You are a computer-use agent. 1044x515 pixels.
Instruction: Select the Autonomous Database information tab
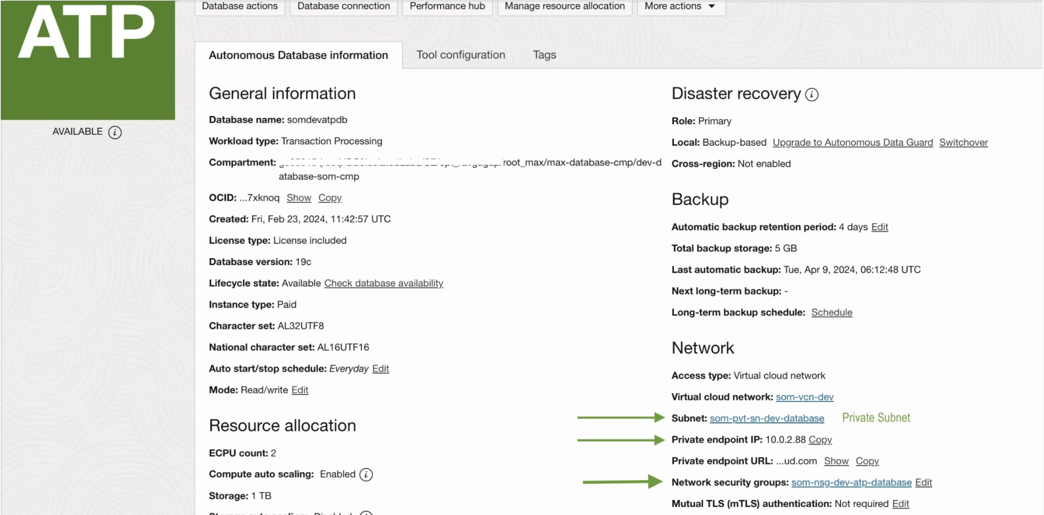pos(298,55)
